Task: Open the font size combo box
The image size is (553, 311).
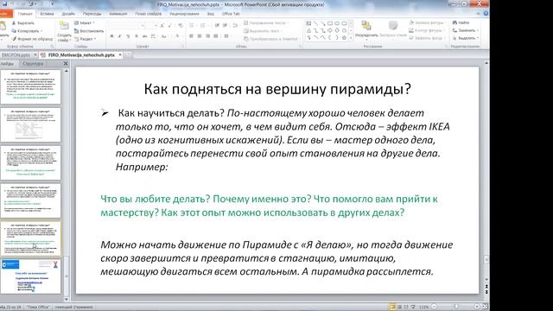Action: coord(152,25)
